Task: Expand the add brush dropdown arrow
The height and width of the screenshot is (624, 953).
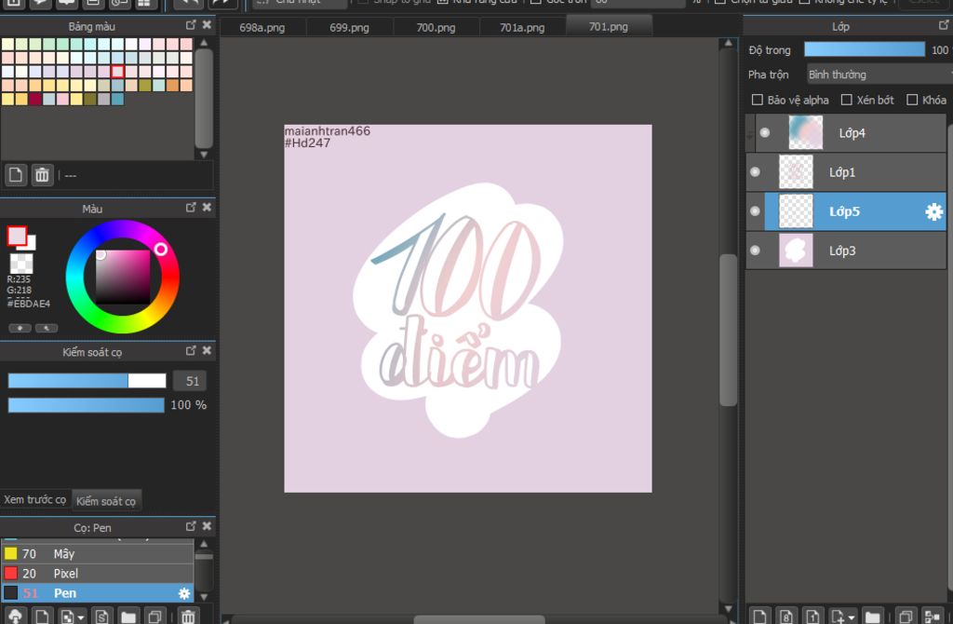Action: click(x=80, y=617)
